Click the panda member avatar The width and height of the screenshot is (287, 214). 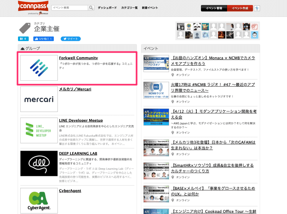click(x=197, y=27)
